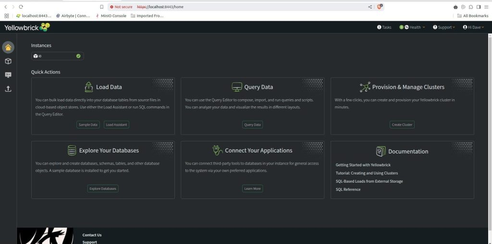Viewport: 492px width, 244px height.
Task: Open the browser hamburger menu
Action: (x=486, y=7)
